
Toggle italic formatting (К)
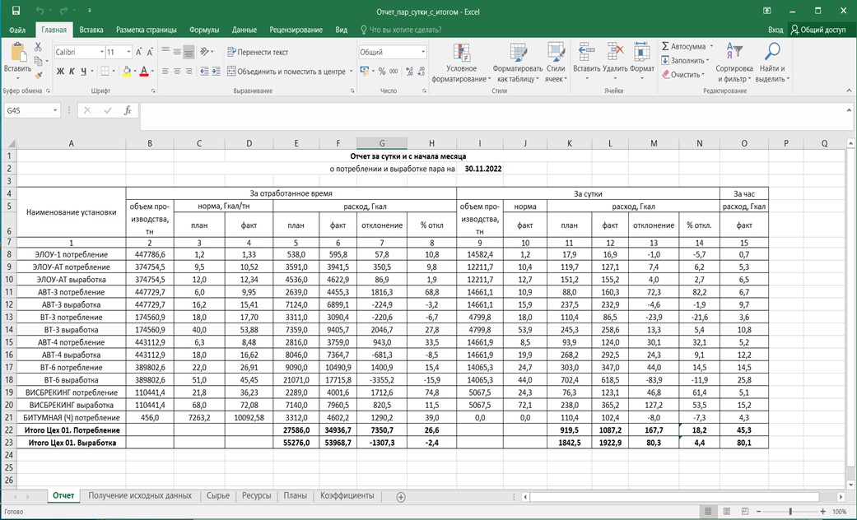(x=72, y=71)
